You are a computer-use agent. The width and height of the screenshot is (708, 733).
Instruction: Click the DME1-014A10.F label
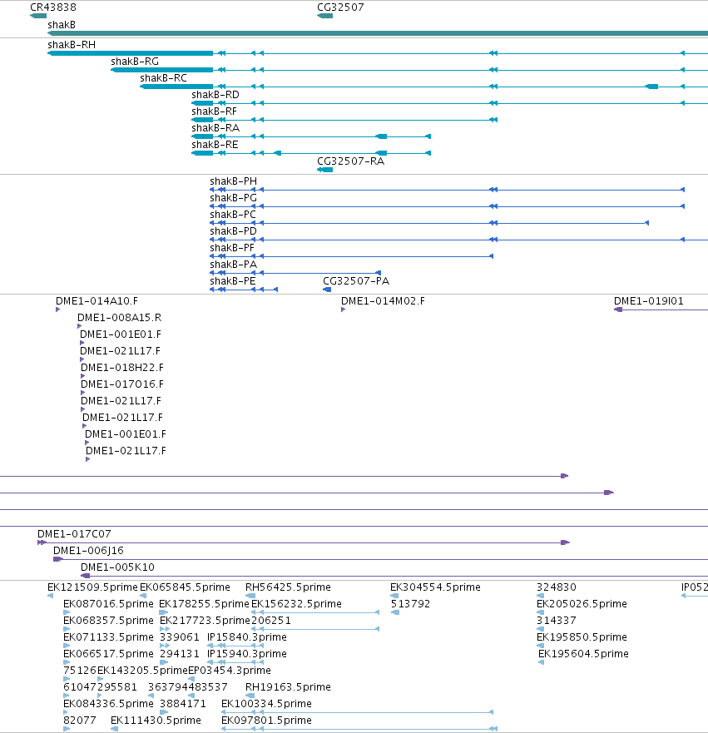tap(97, 301)
